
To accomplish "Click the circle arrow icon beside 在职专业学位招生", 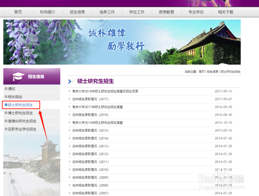I will click(x=6, y=129).
